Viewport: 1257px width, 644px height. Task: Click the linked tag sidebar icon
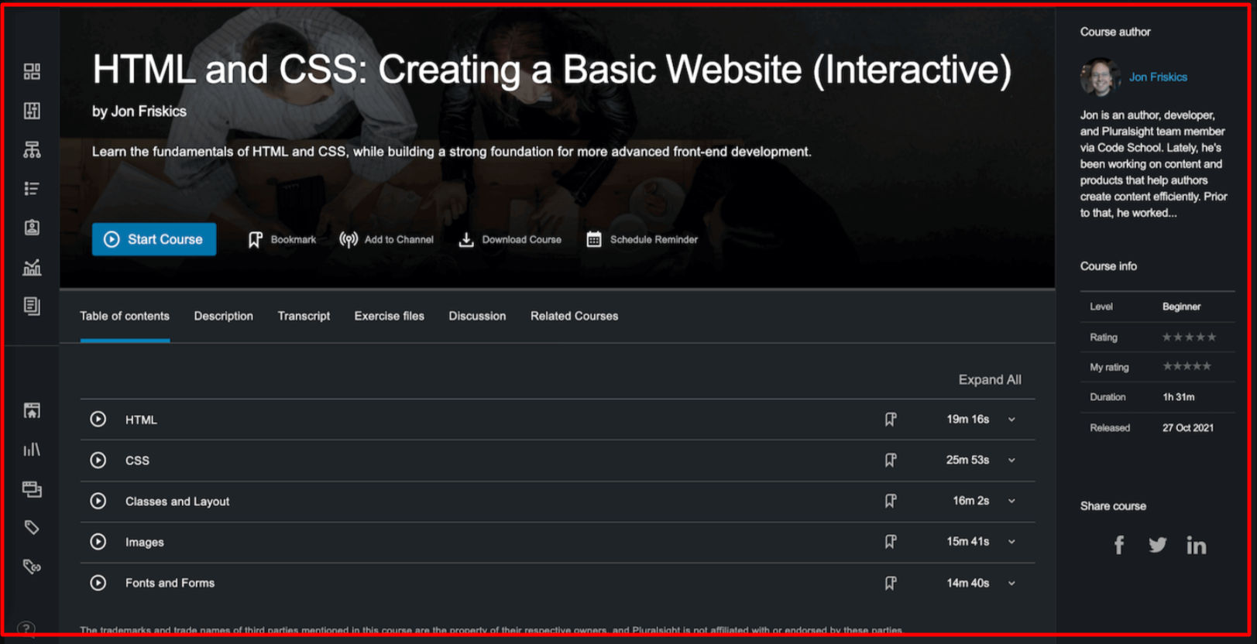32,567
